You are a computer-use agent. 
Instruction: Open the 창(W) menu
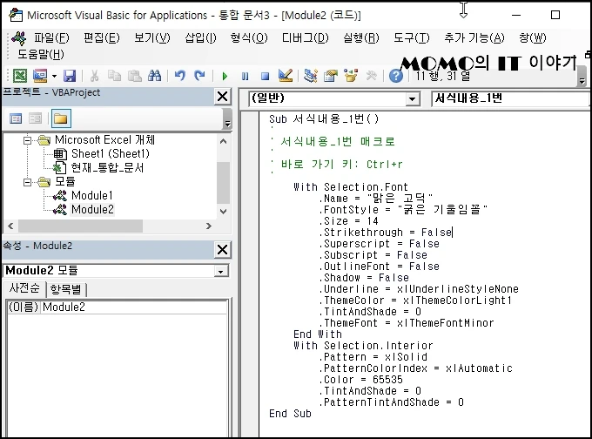click(532, 37)
